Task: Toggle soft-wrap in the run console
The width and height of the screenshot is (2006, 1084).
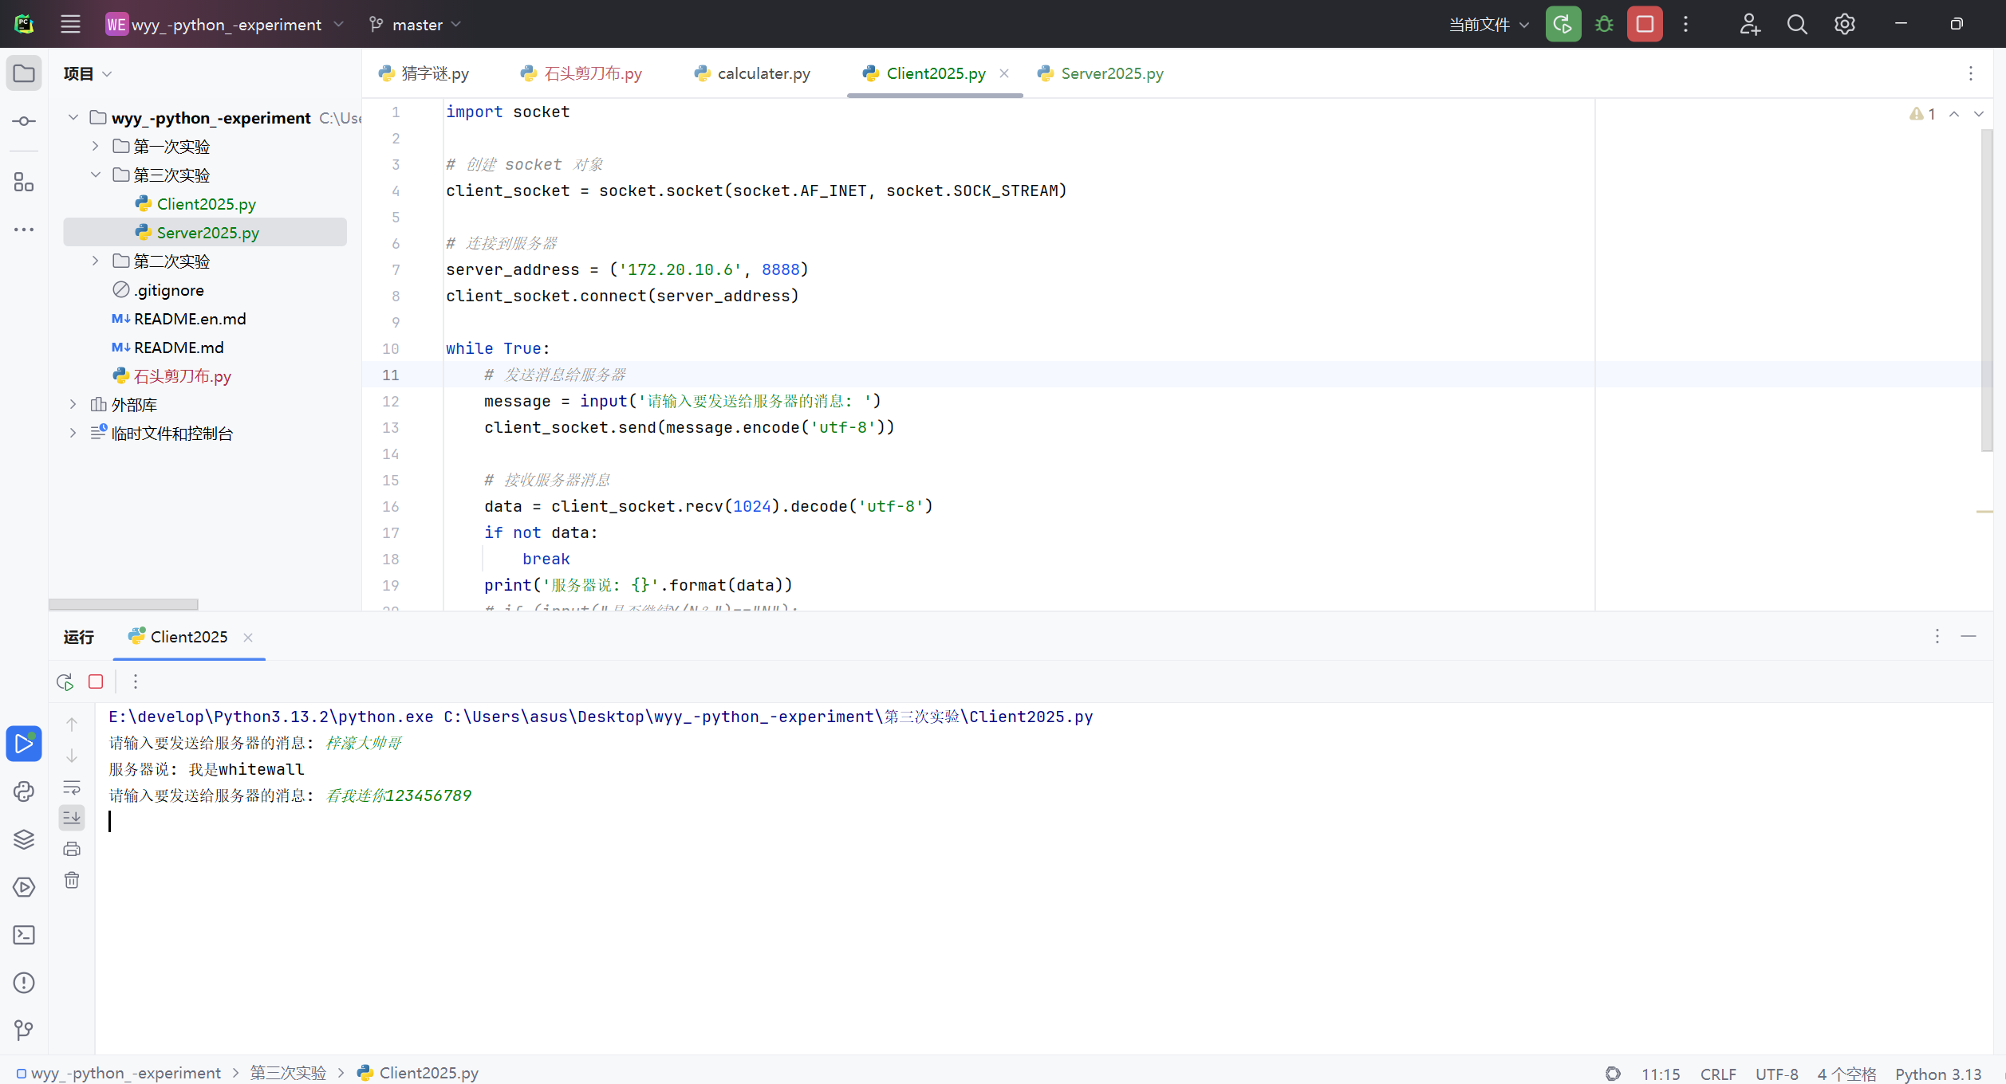Action: pos(72,787)
